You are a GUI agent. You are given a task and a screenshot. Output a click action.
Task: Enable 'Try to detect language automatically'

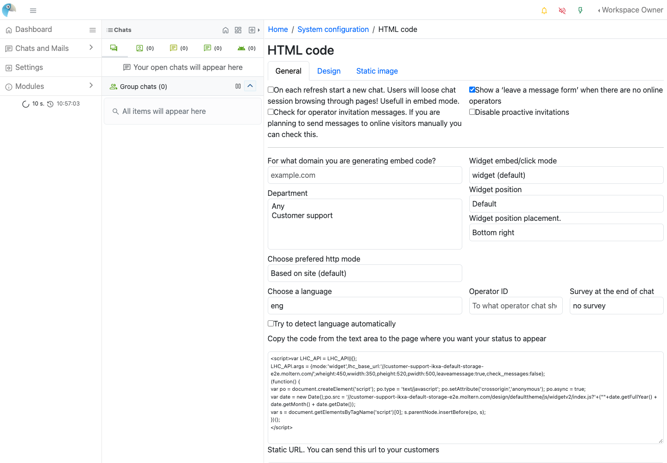[x=271, y=324]
